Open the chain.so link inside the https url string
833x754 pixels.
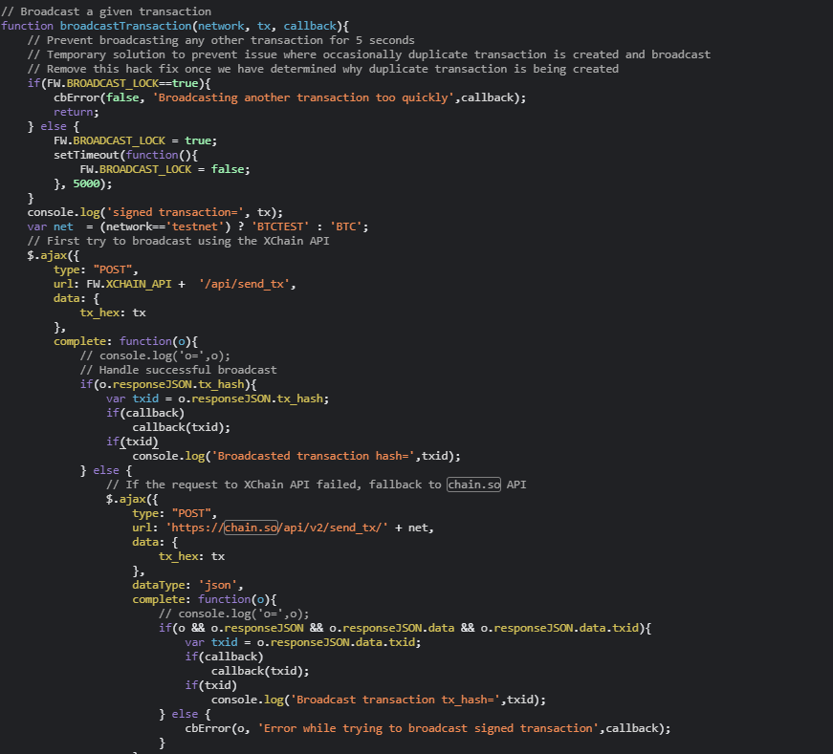pos(251,528)
